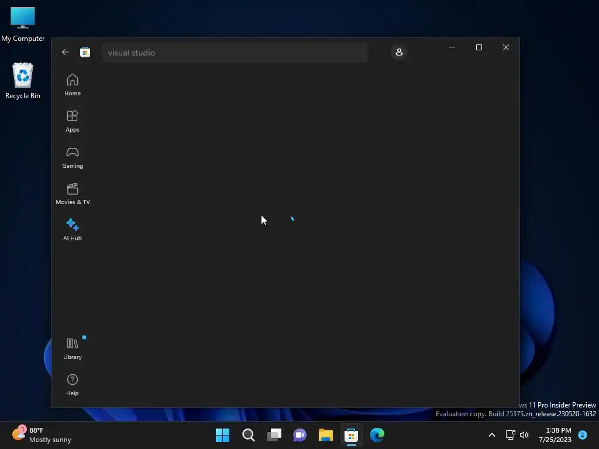599x449 pixels.
Task: Show hidden system tray icons chevron
Action: tap(491, 435)
